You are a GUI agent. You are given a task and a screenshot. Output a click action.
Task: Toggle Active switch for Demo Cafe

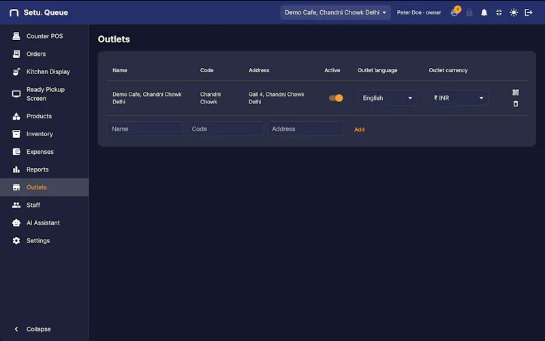point(336,98)
